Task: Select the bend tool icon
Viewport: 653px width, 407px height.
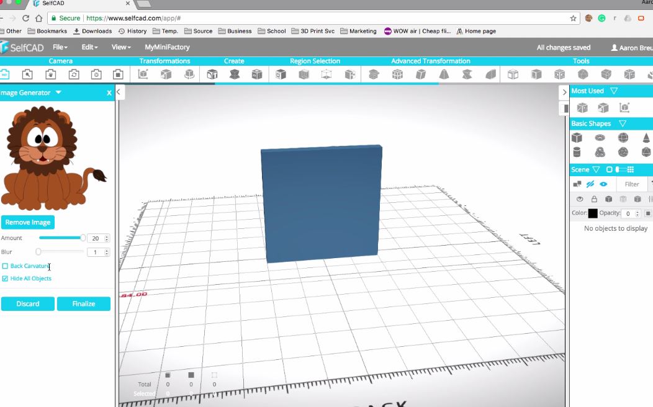Action: [x=490, y=74]
